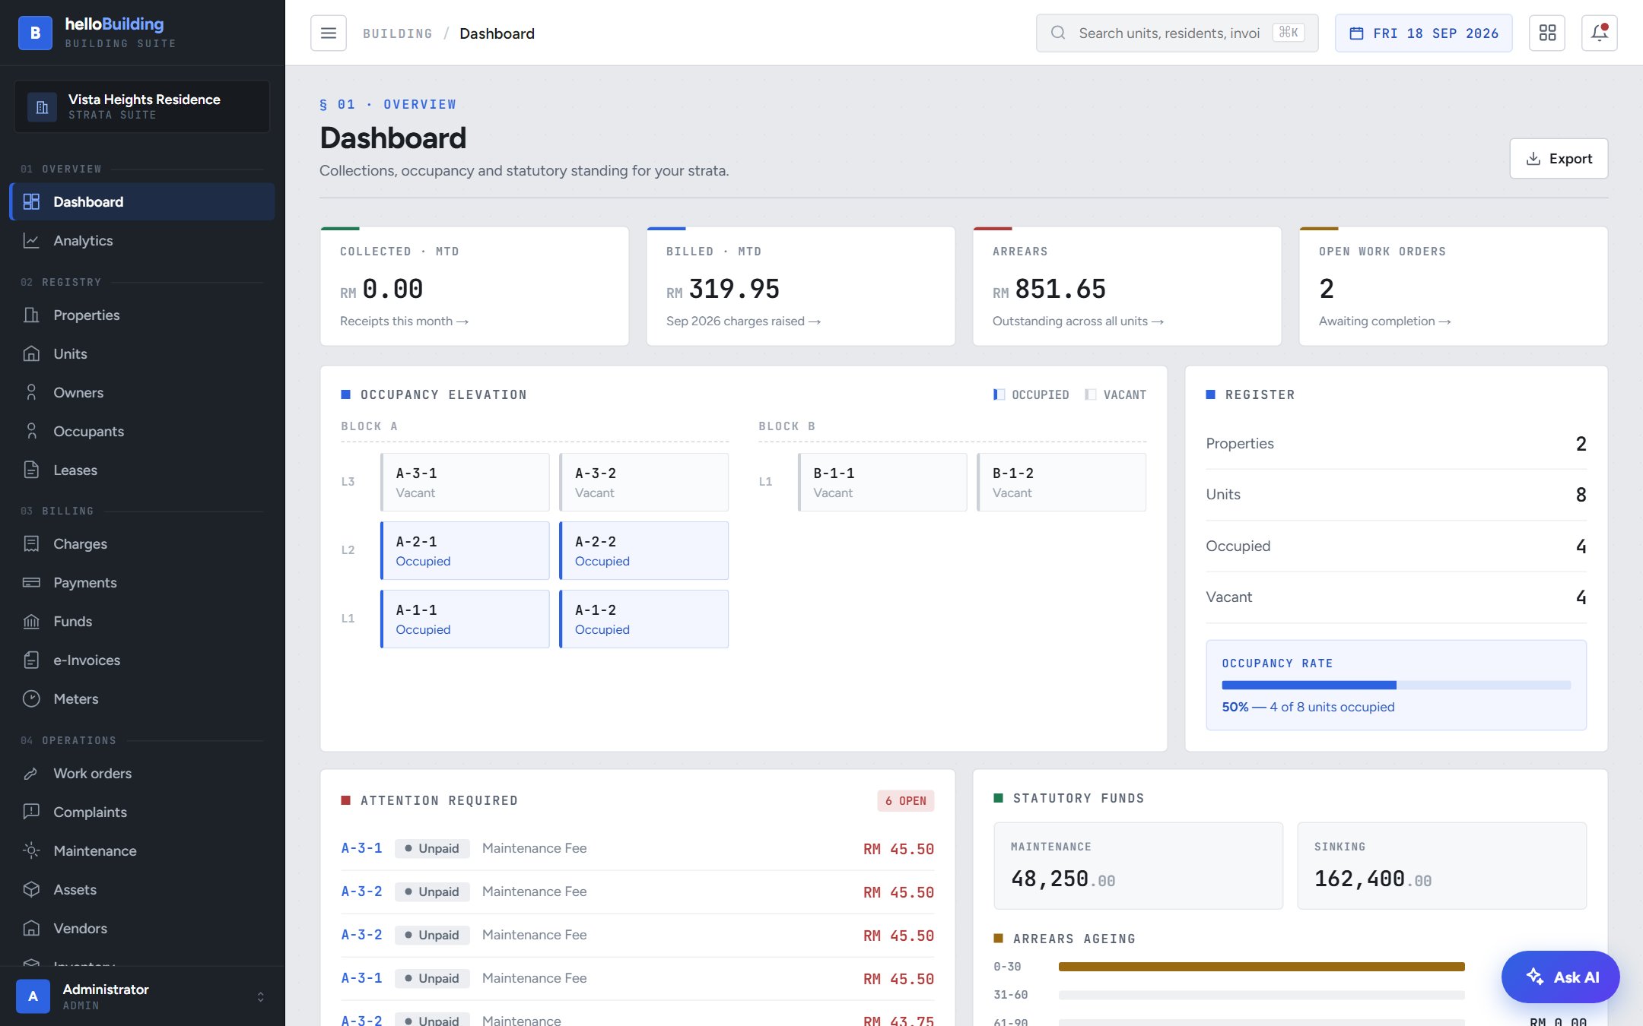Viewport: 1643px width, 1026px height.
Task: Click the 6 OPEN badge
Action: [905, 800]
